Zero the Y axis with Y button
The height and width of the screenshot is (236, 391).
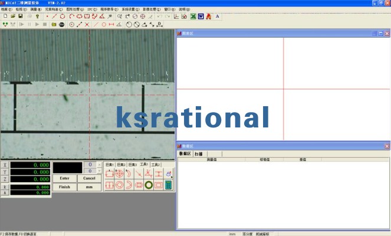pyautogui.click(x=5, y=172)
